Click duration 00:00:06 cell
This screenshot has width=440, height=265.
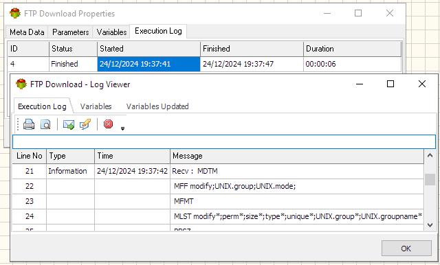point(353,64)
